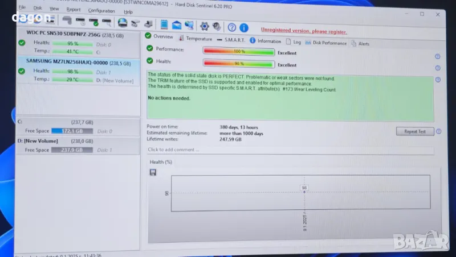Image resolution: width=456 pixels, height=257 pixels.
Task: Open the Disk Performance tab
Action: pyautogui.click(x=326, y=43)
